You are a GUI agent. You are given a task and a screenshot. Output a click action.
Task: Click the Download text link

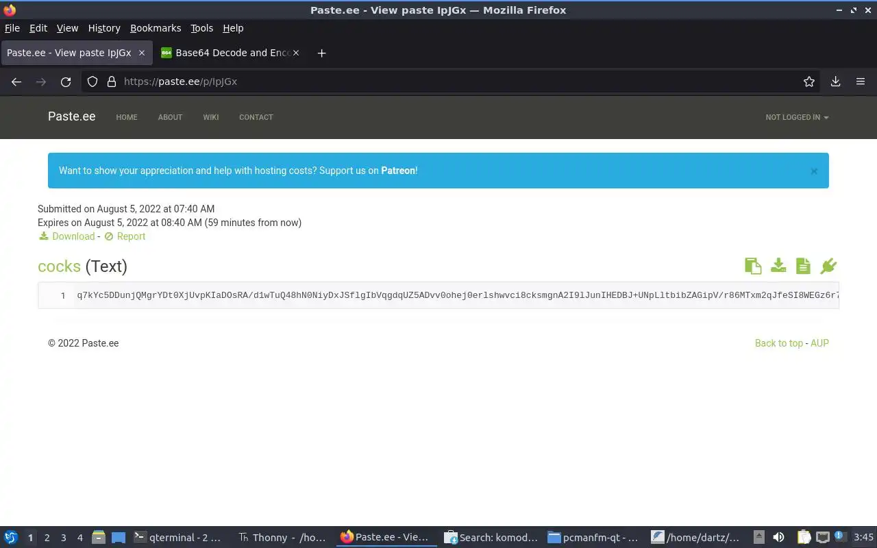tap(73, 236)
